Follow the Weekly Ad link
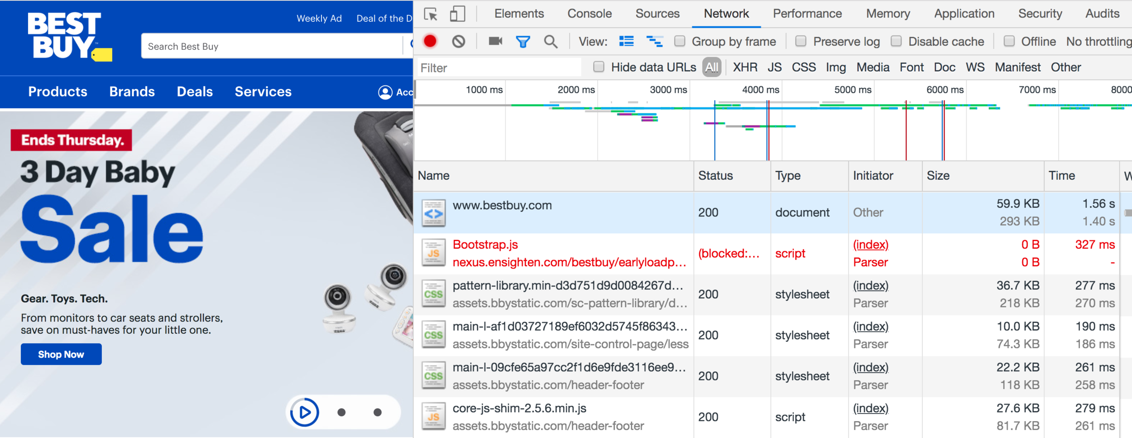This screenshot has height=438, width=1132. [x=319, y=19]
